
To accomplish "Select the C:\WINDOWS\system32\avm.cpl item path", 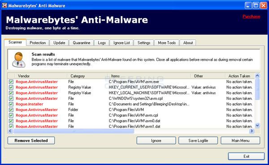I will (136, 98).
